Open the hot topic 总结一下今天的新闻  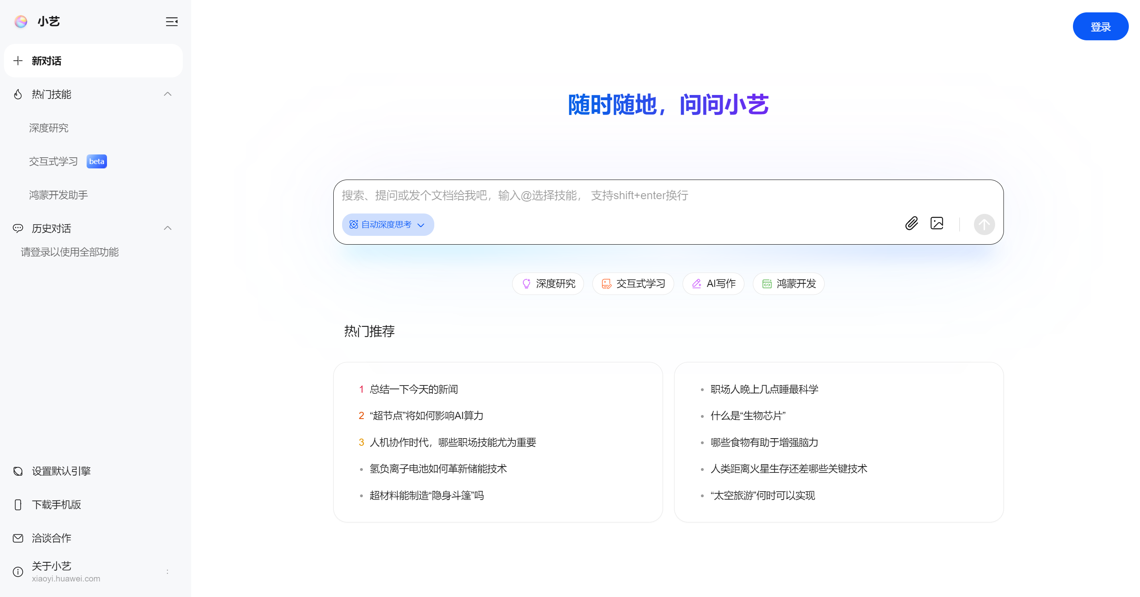[x=414, y=389]
